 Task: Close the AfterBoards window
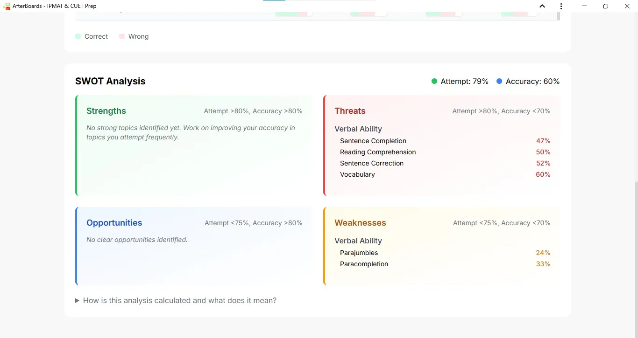(x=627, y=6)
